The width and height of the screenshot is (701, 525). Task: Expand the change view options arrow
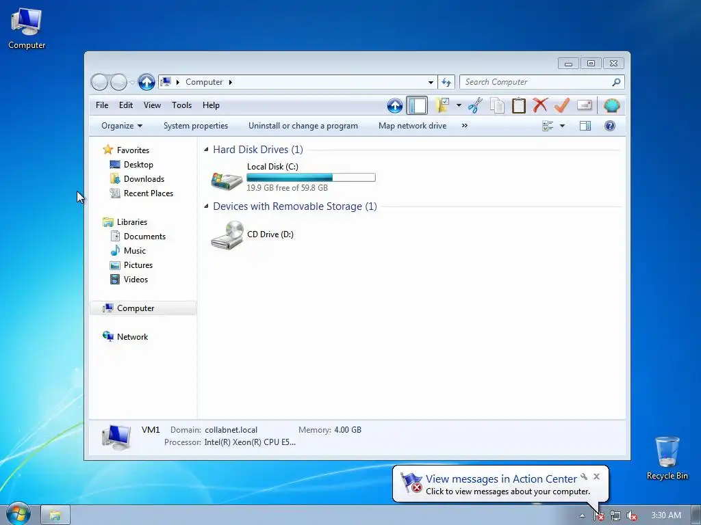point(563,126)
